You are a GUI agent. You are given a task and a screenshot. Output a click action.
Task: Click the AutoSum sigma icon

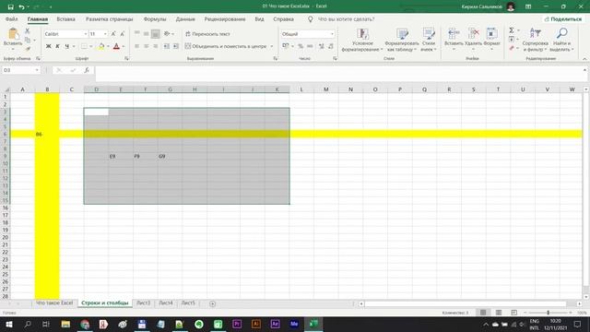tap(512, 30)
